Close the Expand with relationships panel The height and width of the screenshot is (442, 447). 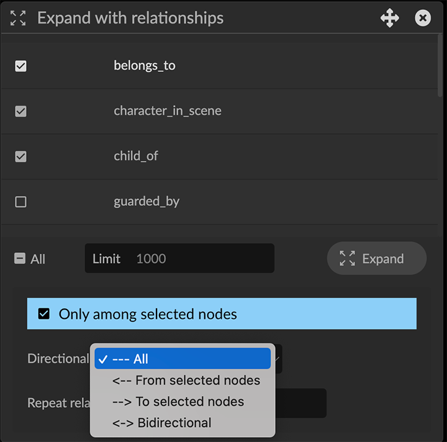click(423, 18)
